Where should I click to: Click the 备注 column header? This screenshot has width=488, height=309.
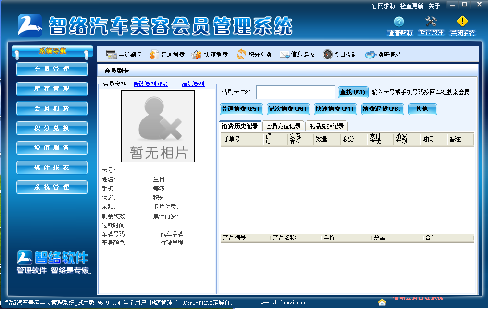(460, 139)
